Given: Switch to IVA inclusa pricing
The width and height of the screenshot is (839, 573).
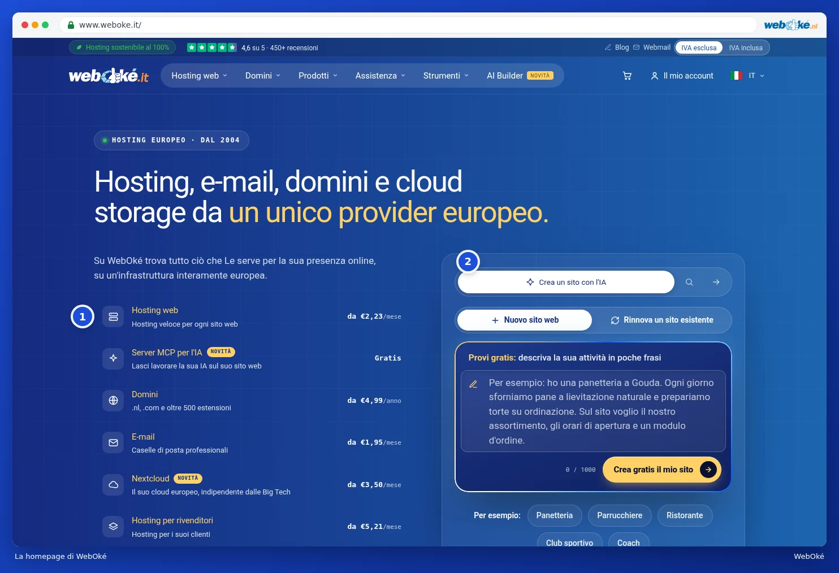Looking at the screenshot, I should pos(746,48).
